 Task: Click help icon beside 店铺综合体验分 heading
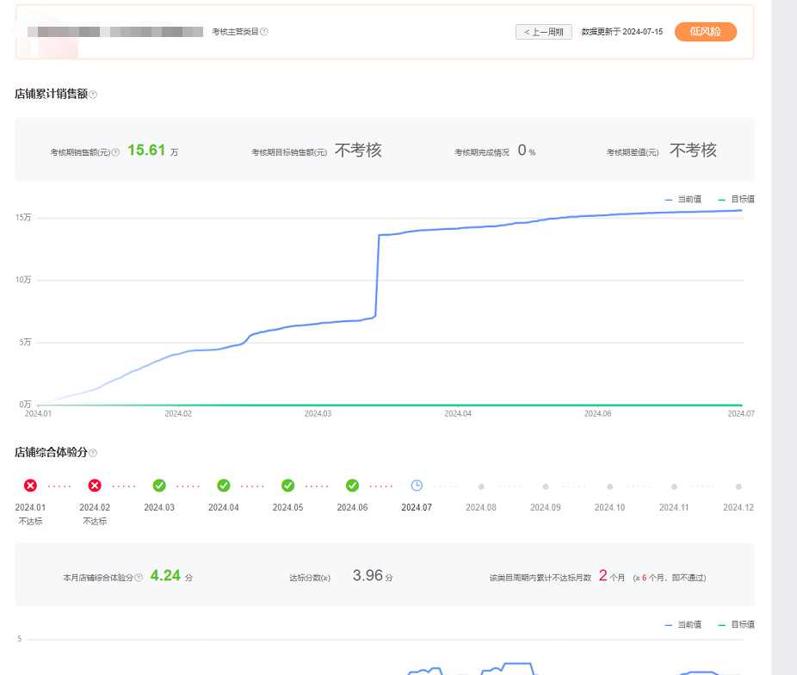click(93, 453)
